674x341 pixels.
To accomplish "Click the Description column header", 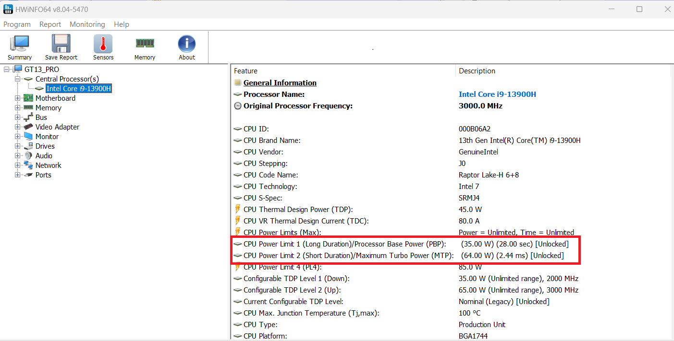I will [x=563, y=71].
